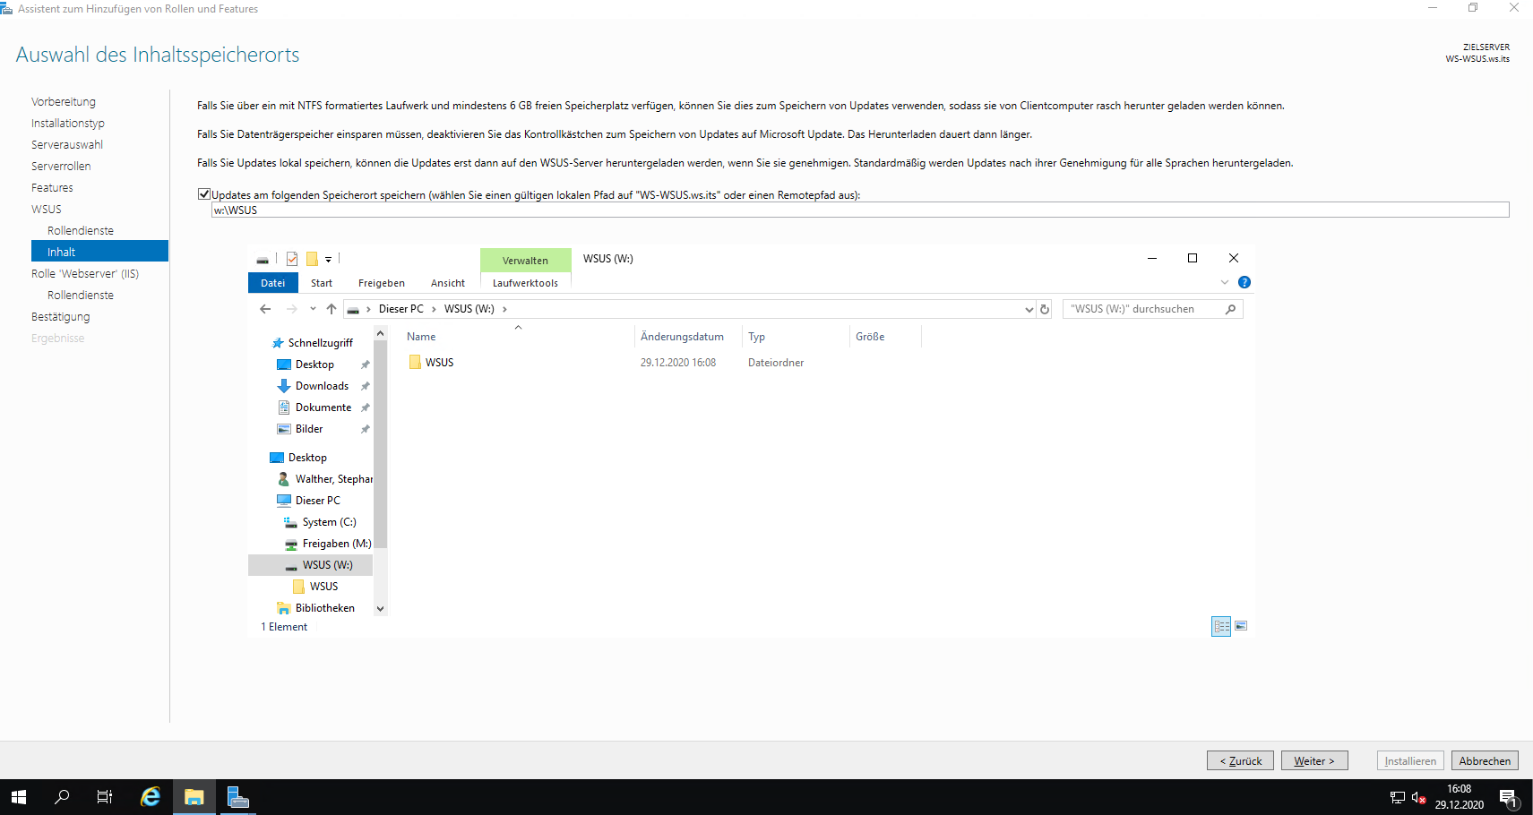
Task: Open pinned Desktop under Schnellzugriff
Action: [x=314, y=365]
